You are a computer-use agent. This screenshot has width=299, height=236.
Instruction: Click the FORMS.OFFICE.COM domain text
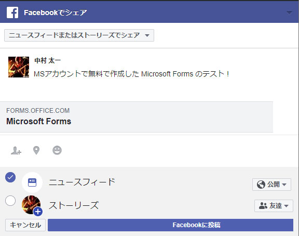[38, 111]
